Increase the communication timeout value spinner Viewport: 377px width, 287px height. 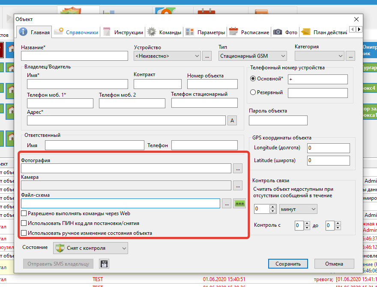click(x=272, y=207)
